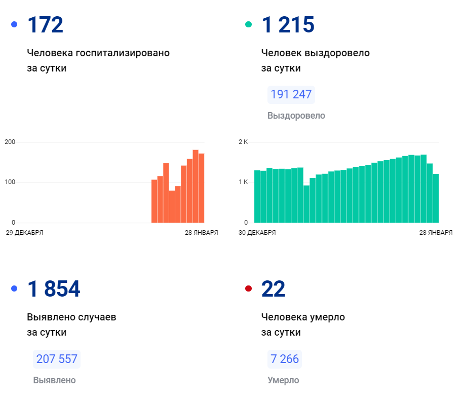Select the 207 557 detected total badge

coord(57,359)
